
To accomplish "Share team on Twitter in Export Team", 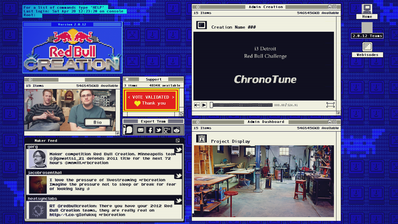I will 159,130.
